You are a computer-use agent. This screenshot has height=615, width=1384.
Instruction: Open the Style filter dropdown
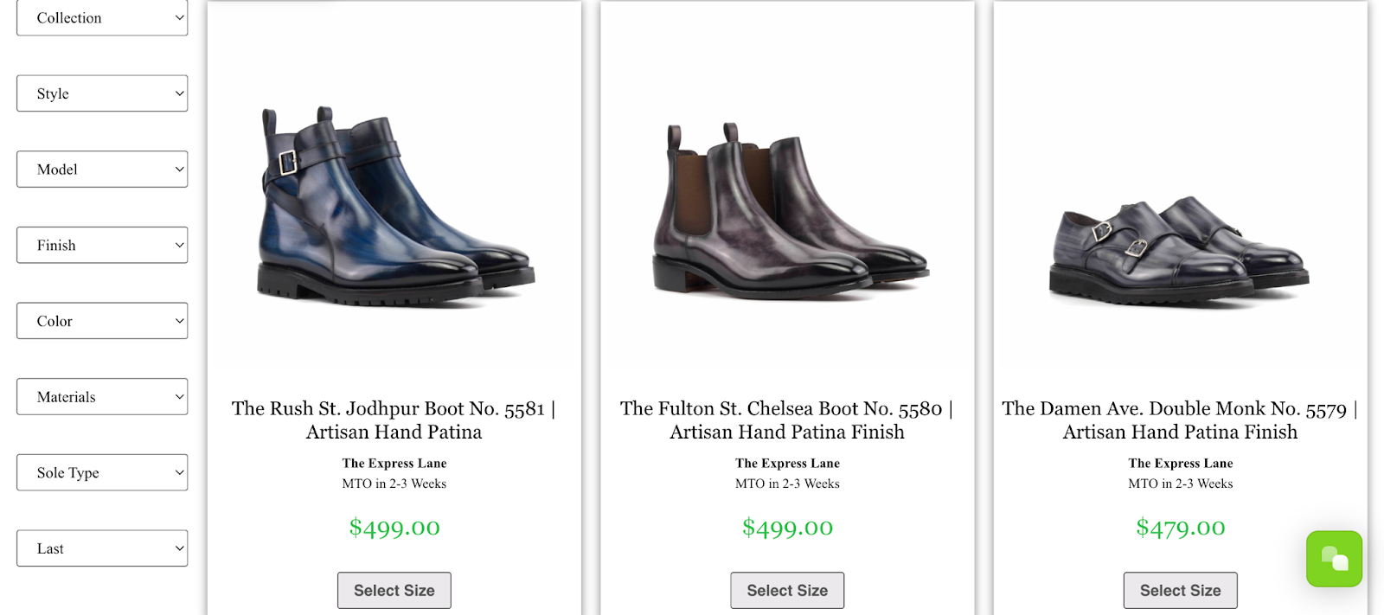pyautogui.click(x=101, y=93)
